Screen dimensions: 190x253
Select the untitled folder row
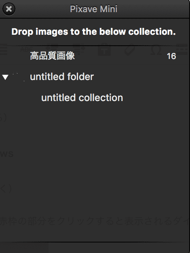(x=95, y=77)
